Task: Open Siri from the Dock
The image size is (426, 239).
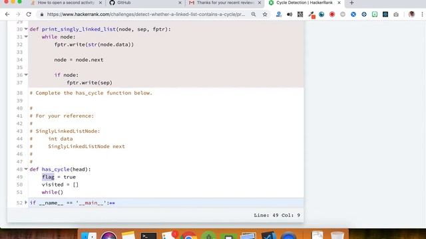Action: (108, 236)
